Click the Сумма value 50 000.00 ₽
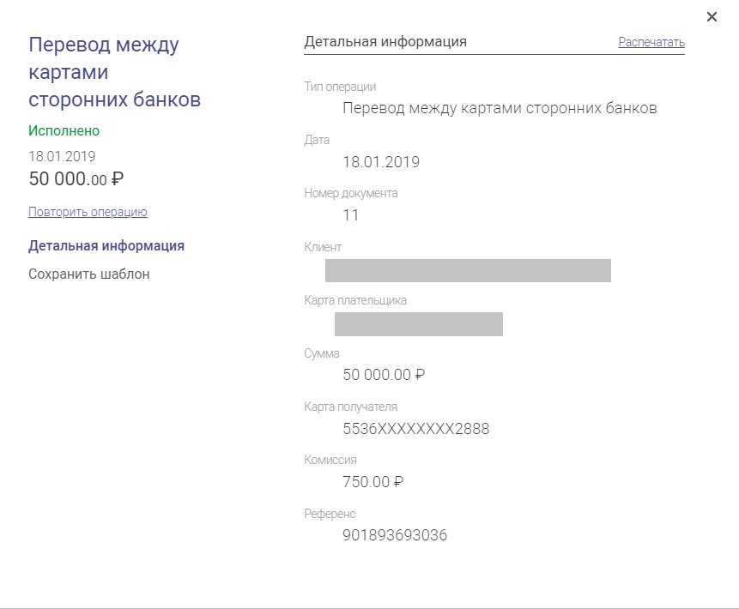This screenshot has width=739, height=609. (x=384, y=375)
